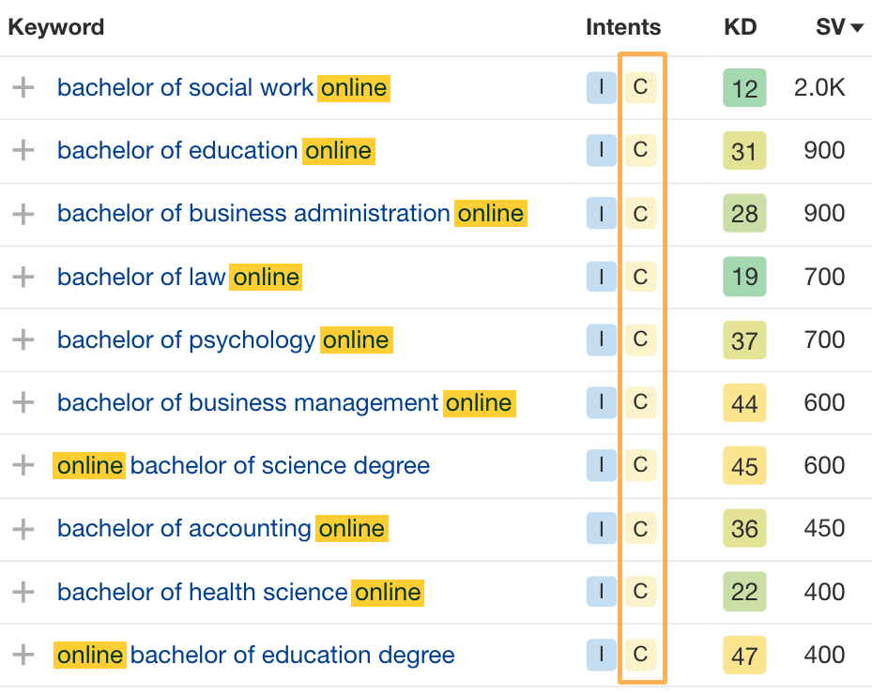Open the keyword 'bachelor of business administration online'
Viewport: 872px width, 694px height.
pyautogui.click(x=291, y=213)
